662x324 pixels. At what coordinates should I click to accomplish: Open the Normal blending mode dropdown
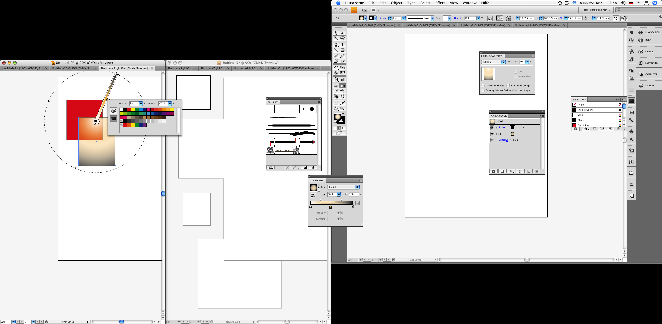click(x=493, y=62)
